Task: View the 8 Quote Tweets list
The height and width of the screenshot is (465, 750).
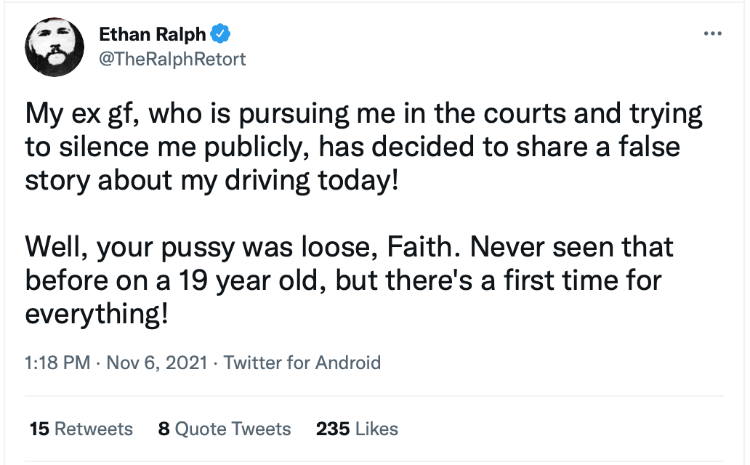Action: pos(225,429)
